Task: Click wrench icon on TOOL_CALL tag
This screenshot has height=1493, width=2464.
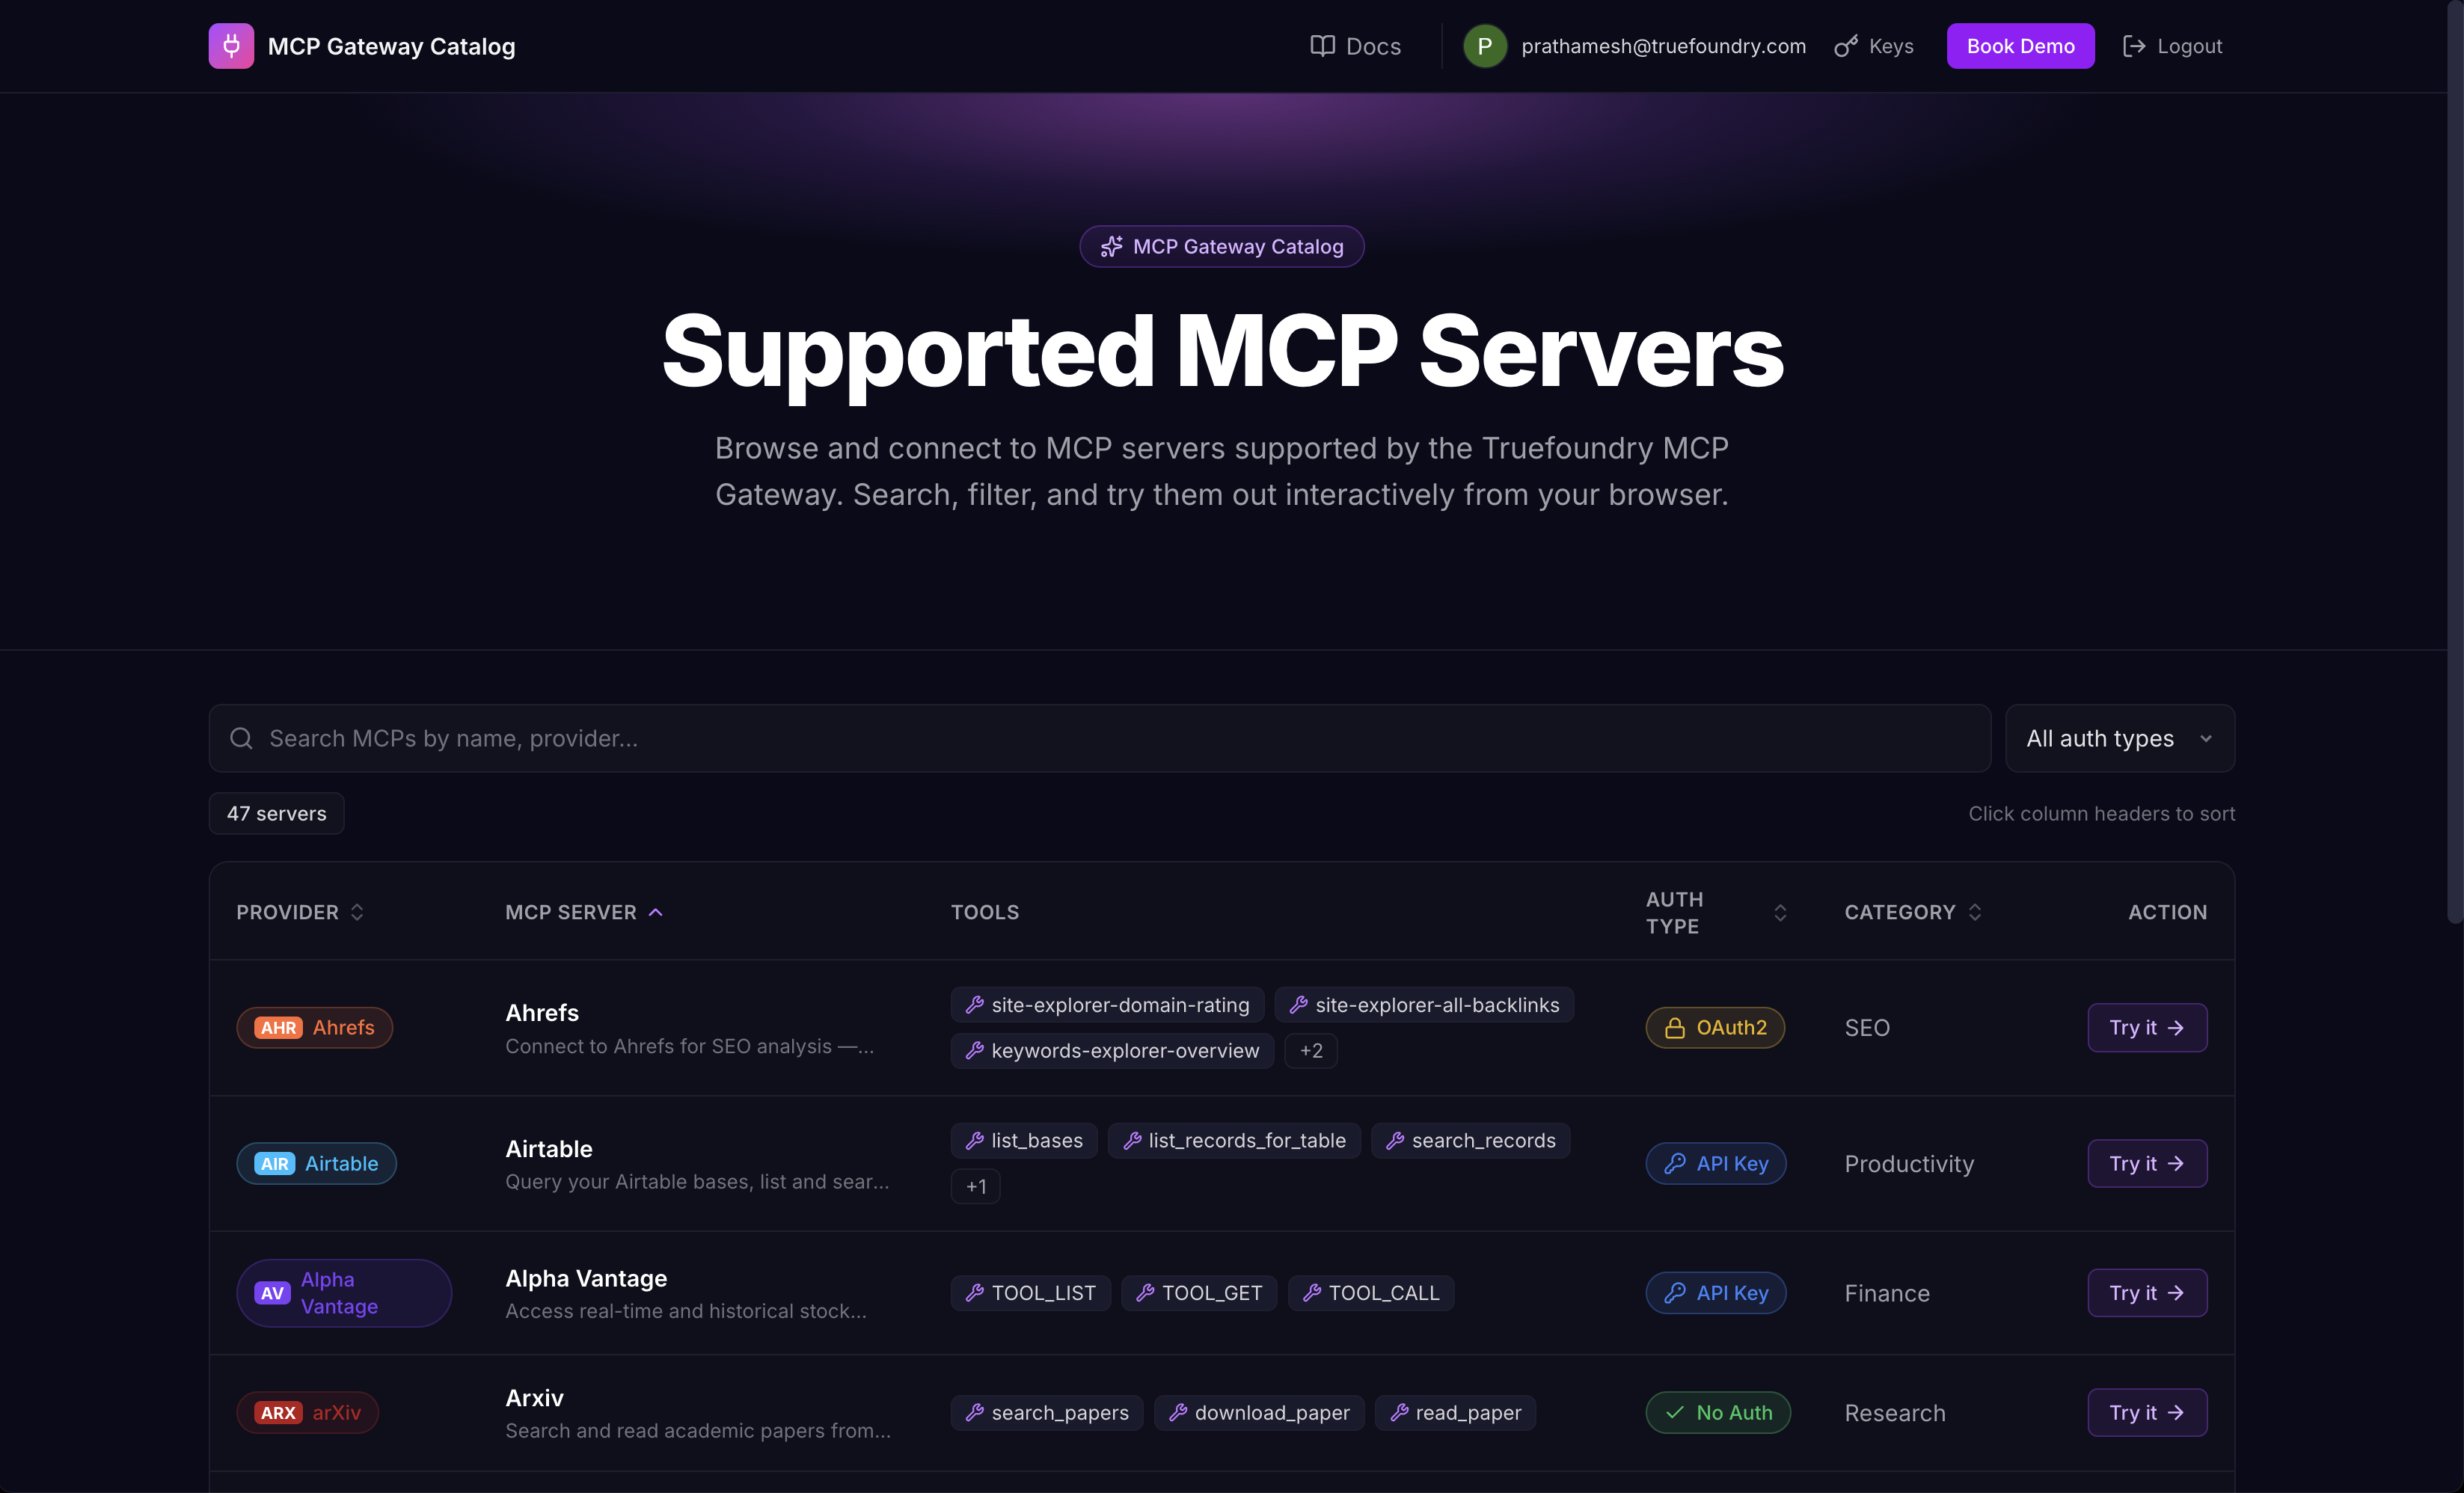Action: click(1312, 1293)
